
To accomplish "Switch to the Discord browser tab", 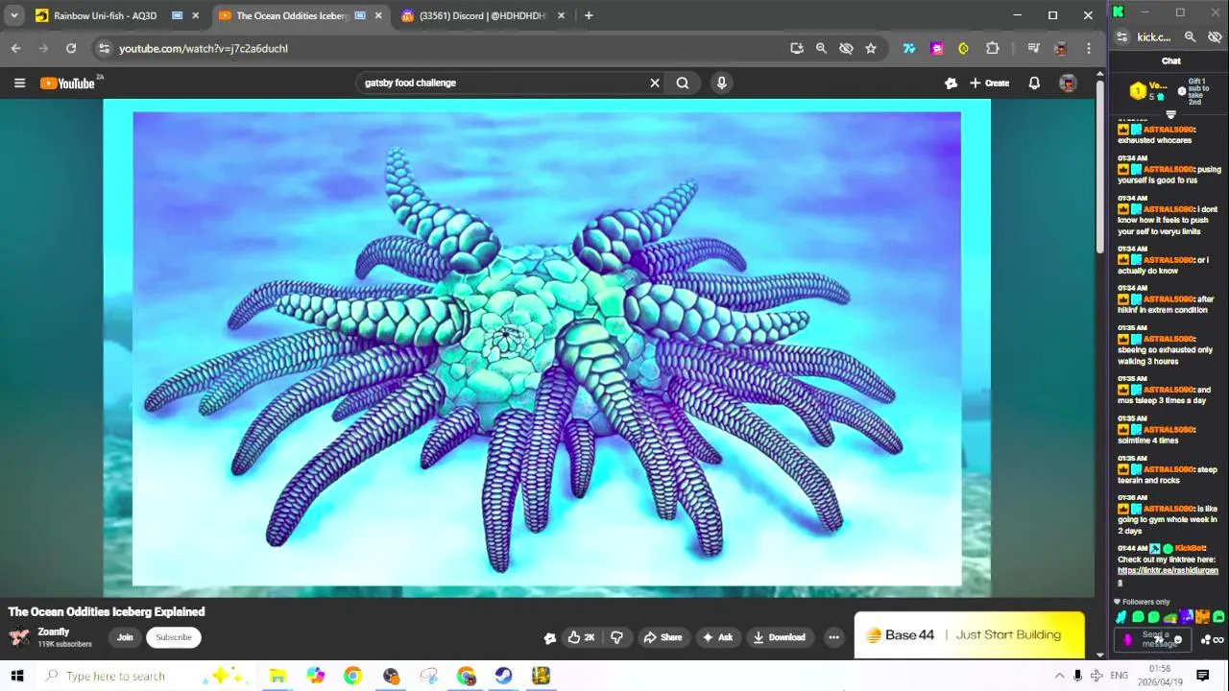I will (x=482, y=15).
